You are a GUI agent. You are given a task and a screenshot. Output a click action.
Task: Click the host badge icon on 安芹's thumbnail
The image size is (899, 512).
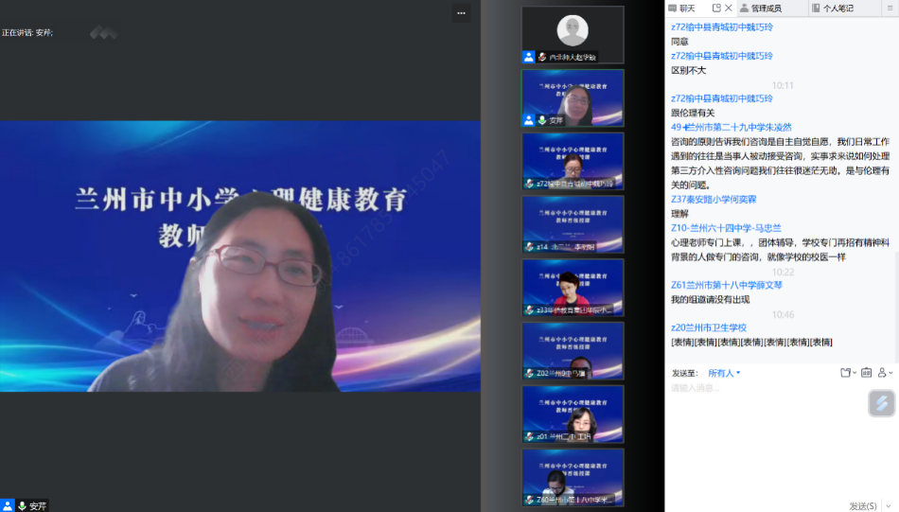(x=529, y=120)
